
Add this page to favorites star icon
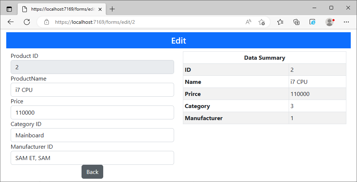262,22
